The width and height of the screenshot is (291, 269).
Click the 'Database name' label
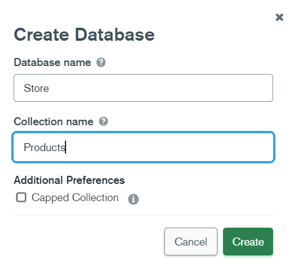[53, 62]
